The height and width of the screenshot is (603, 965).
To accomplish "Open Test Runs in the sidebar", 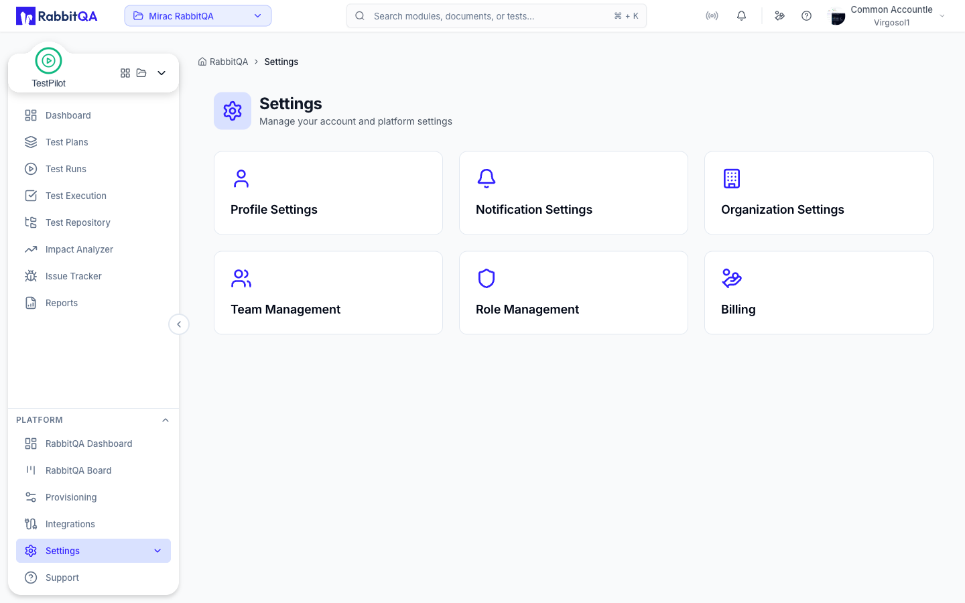I will (93, 169).
